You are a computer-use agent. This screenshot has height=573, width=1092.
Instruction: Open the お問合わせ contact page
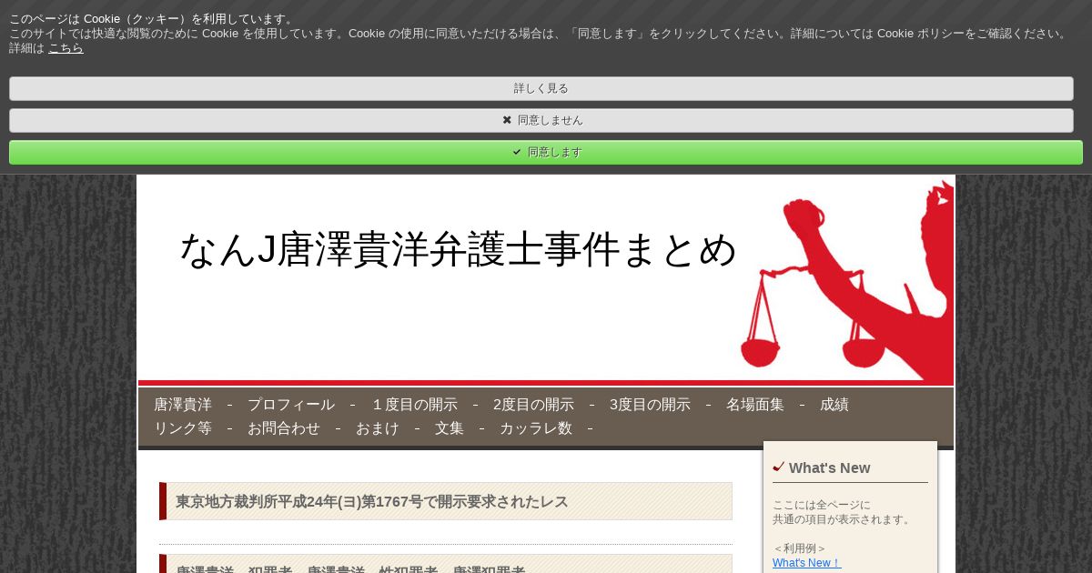pos(284,428)
